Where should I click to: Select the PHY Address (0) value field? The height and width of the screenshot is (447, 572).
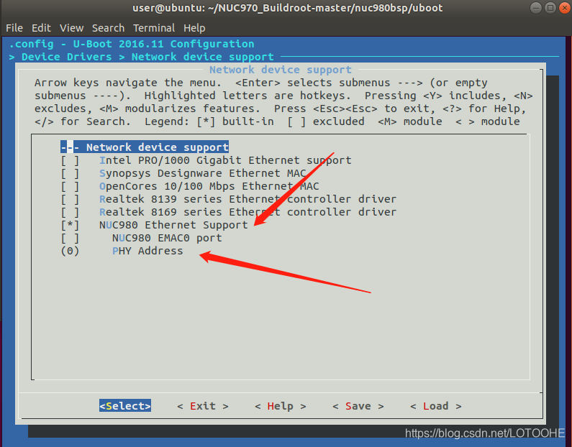tap(70, 251)
